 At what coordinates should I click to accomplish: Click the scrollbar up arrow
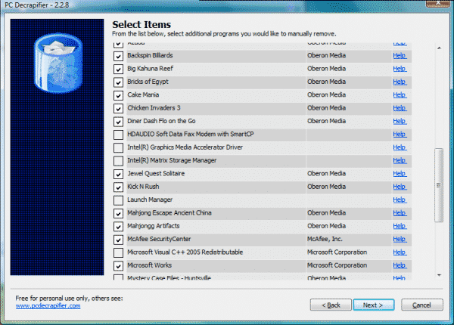pyautogui.click(x=438, y=48)
